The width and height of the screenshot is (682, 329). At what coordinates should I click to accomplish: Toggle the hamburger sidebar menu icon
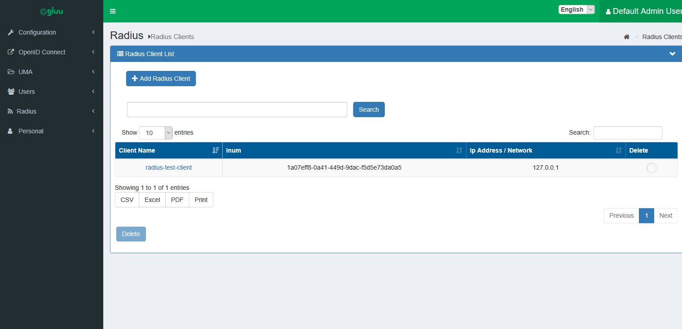coord(113,11)
